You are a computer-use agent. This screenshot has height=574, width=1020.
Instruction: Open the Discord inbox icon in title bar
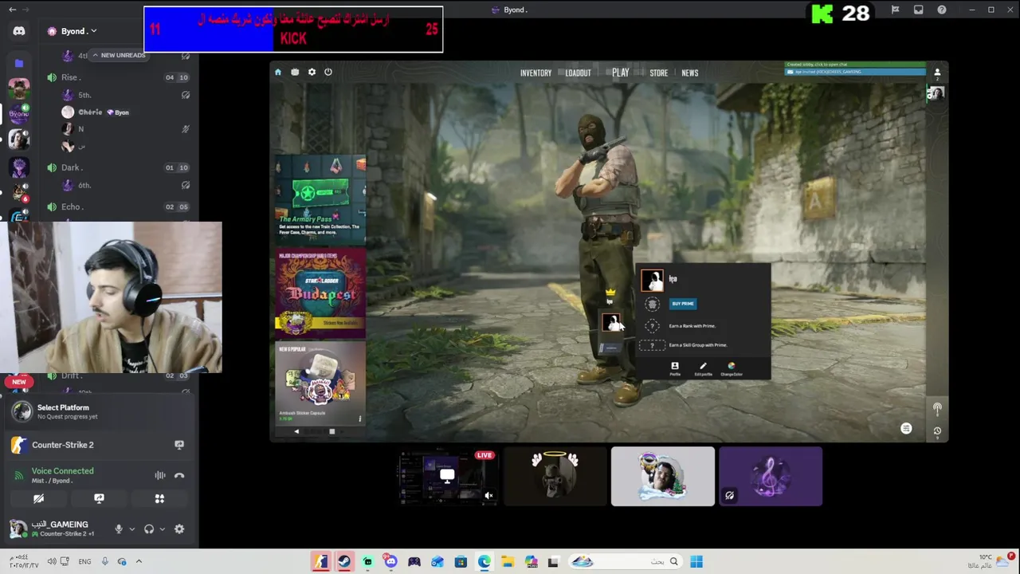click(x=919, y=10)
